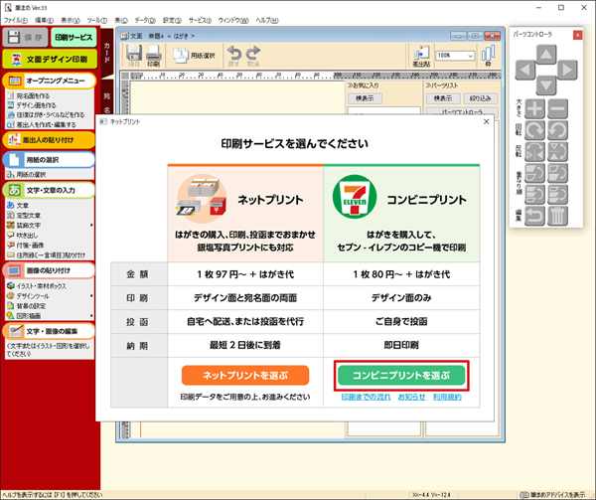
Task: Expand the オープニングメニュー section header
Action: [50, 81]
